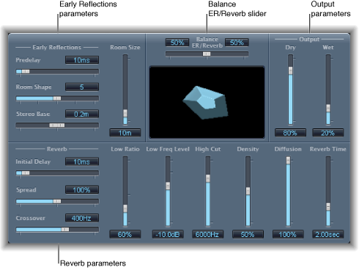Click the Room Shape label
The width and height of the screenshot is (359, 270).
(34, 87)
